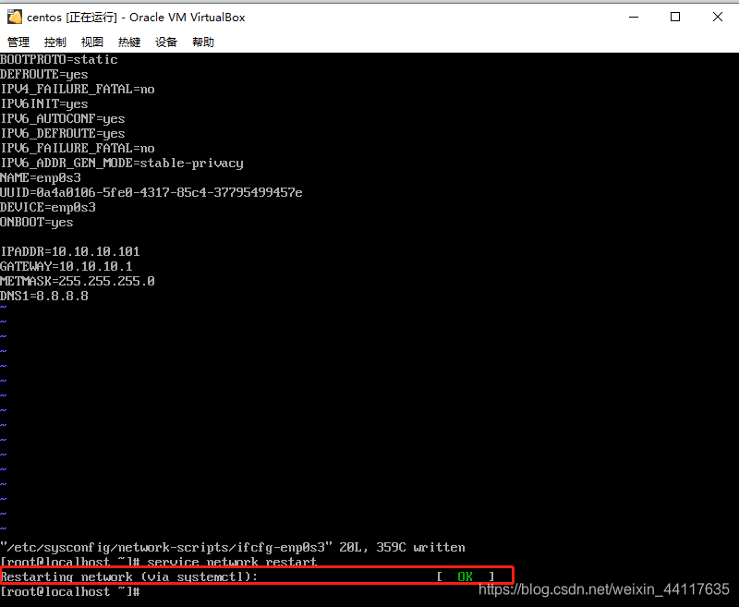Click the GATEWAY=10.10.10.1 line

(x=66, y=266)
